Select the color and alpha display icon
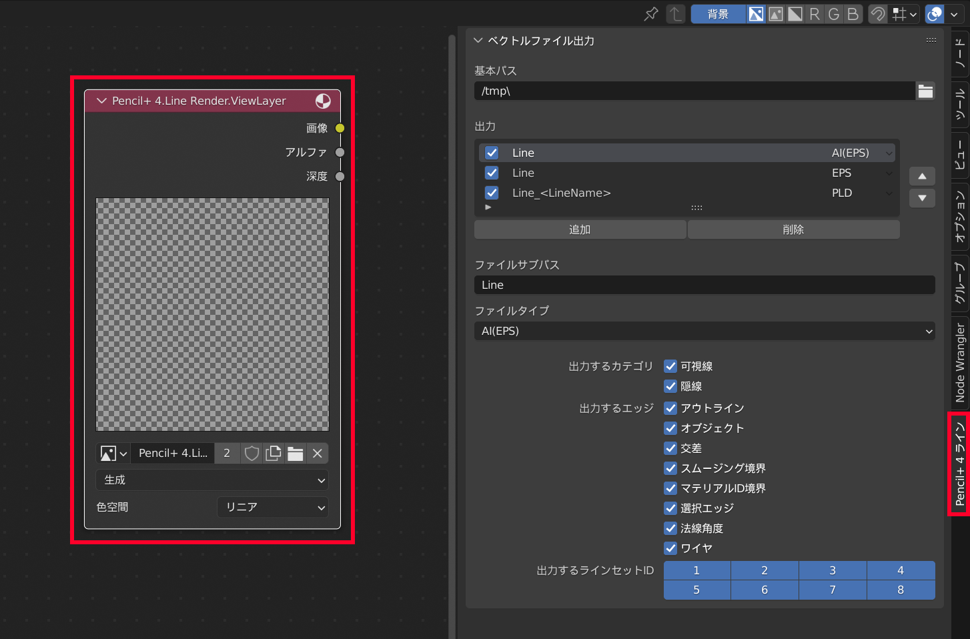The image size is (970, 639). coord(756,14)
